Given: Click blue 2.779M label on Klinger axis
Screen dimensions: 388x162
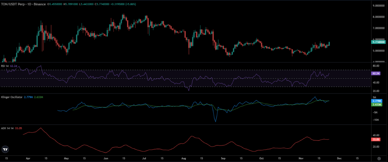Looking at the screenshot, I should coord(377,101).
